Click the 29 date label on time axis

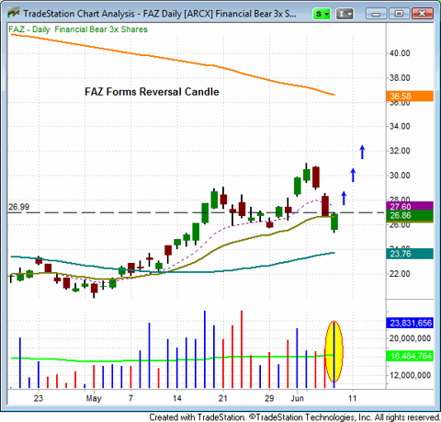point(269,398)
